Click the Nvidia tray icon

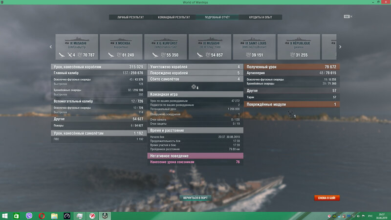pos(334,216)
